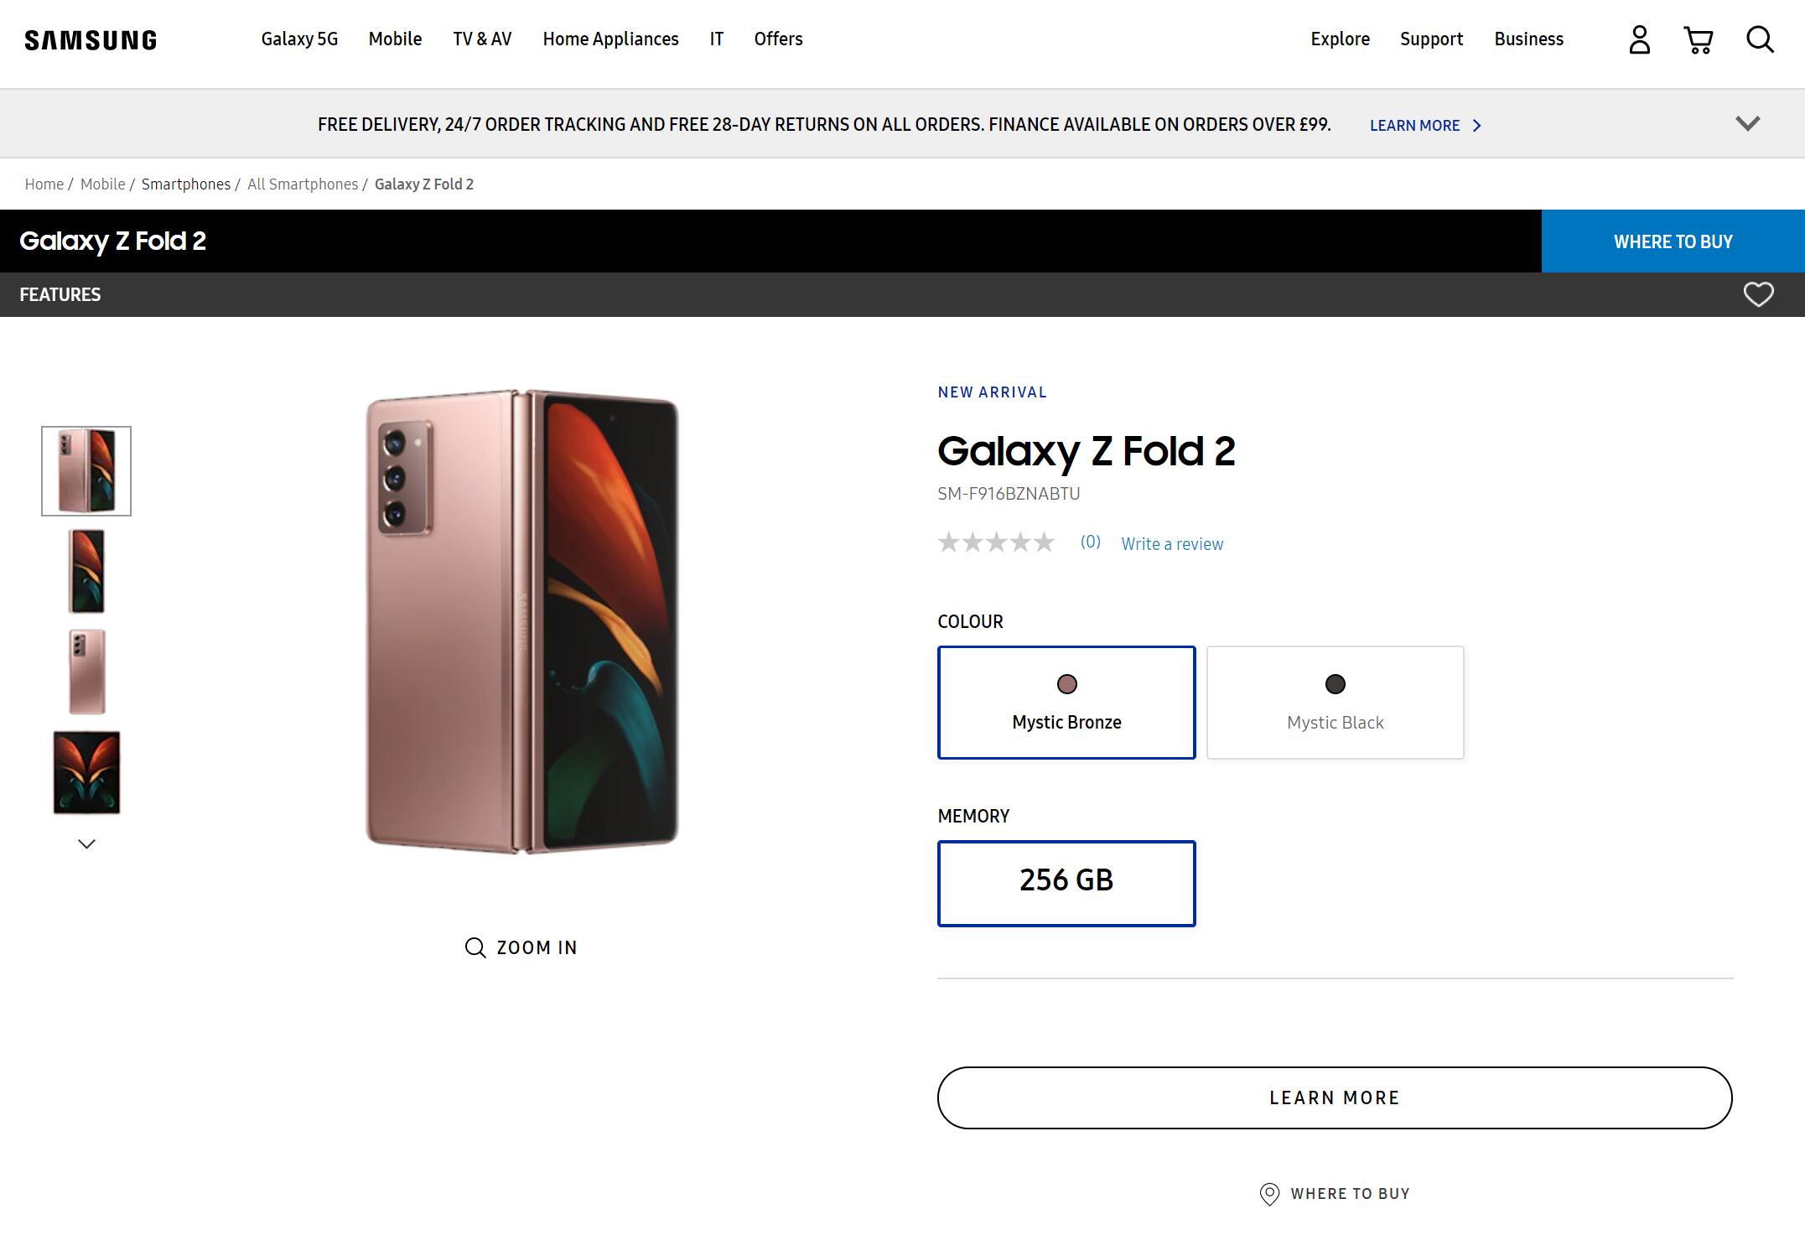The height and width of the screenshot is (1235, 1805).
Task: Click the Mystic Black colour swatch dot
Action: pyautogui.click(x=1335, y=684)
